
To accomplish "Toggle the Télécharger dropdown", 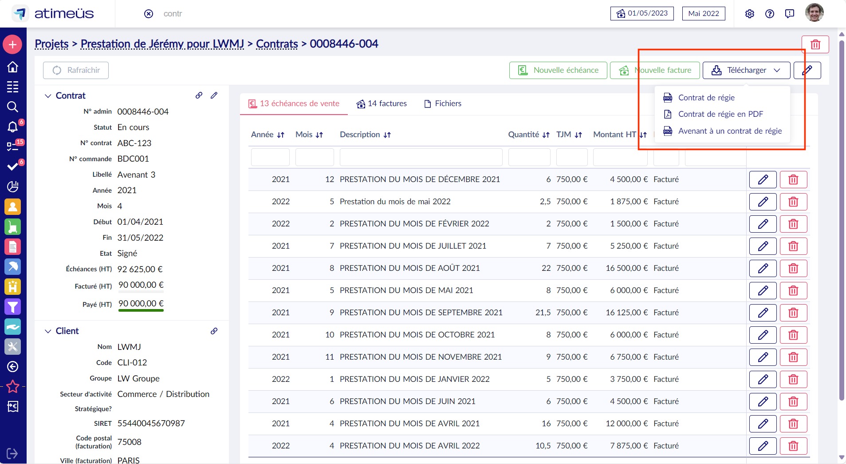I will (746, 70).
